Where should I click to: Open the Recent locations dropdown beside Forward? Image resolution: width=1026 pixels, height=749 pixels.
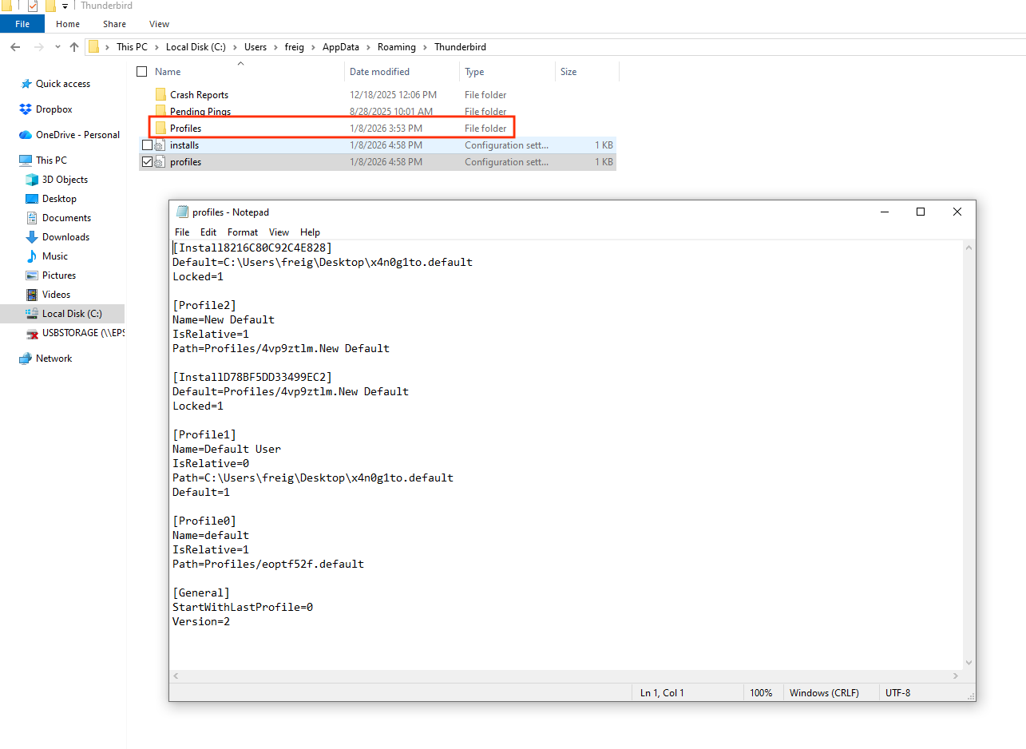57,47
